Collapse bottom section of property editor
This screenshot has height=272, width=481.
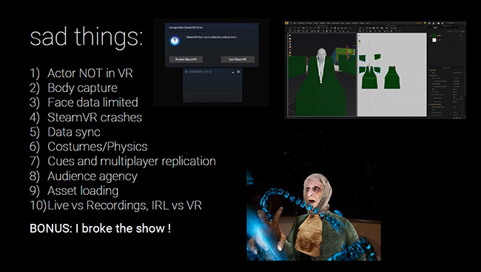click(429, 105)
